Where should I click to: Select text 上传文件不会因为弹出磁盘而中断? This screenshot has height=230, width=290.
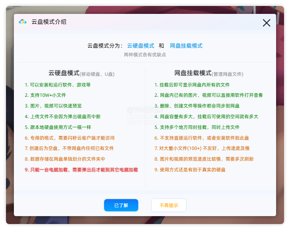coord(65,117)
